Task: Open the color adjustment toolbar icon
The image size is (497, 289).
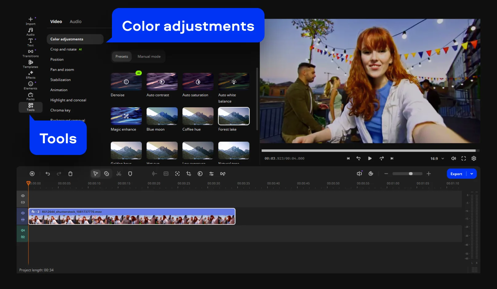Action: (200, 174)
